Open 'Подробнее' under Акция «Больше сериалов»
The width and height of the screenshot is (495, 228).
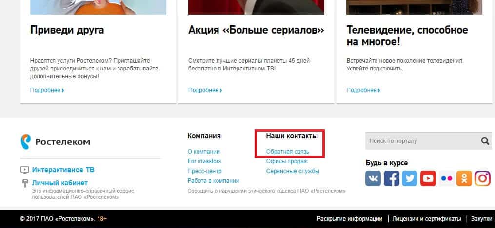(205, 90)
